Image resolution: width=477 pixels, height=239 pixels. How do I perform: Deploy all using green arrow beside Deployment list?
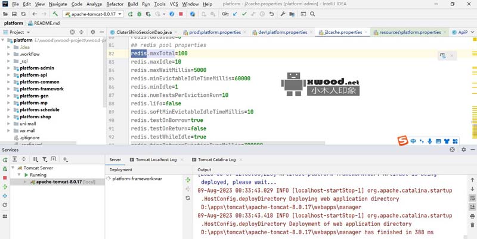point(188,180)
